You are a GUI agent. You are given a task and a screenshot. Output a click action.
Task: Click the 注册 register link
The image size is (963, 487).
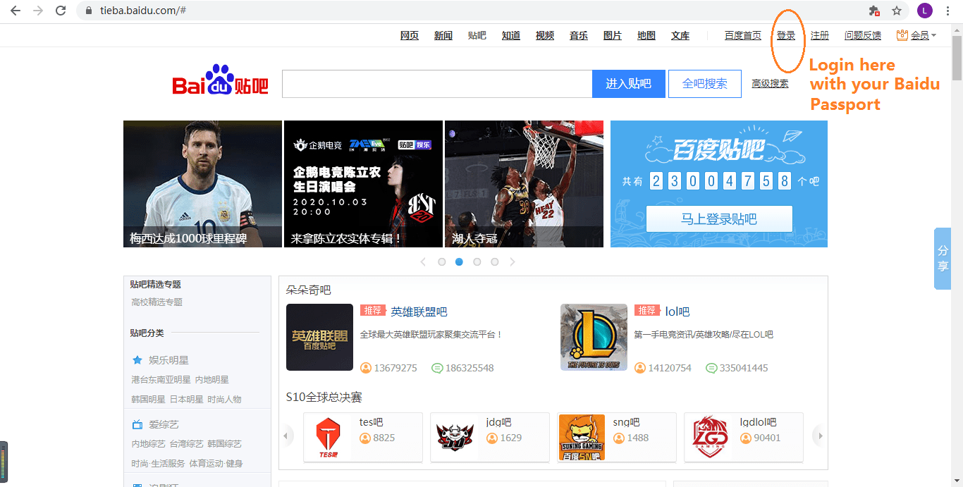820,35
